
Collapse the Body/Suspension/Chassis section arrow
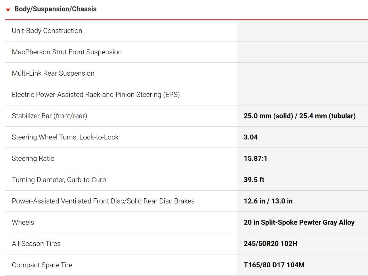pos(8,10)
